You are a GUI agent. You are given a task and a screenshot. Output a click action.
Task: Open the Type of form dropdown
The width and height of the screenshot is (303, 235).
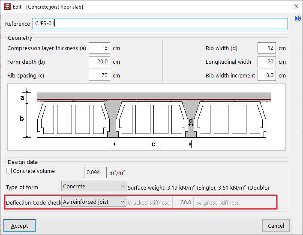coord(94,187)
